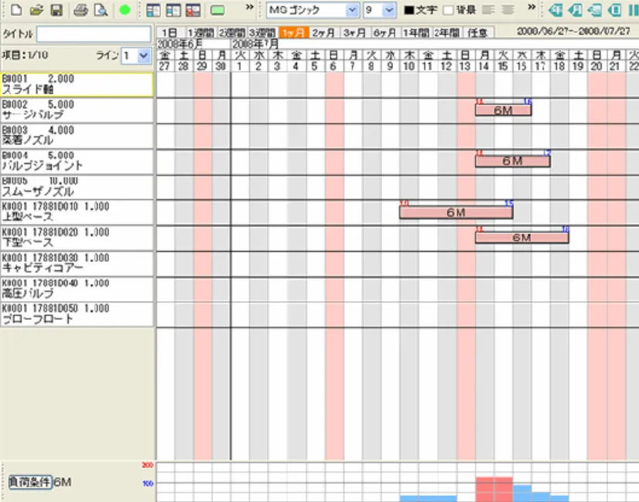Click the New document icon
The image size is (639, 502).
[x=16, y=11]
